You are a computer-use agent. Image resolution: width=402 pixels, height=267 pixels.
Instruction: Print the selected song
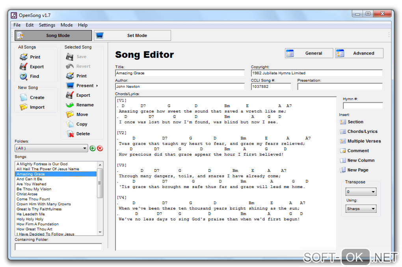[x=76, y=76]
